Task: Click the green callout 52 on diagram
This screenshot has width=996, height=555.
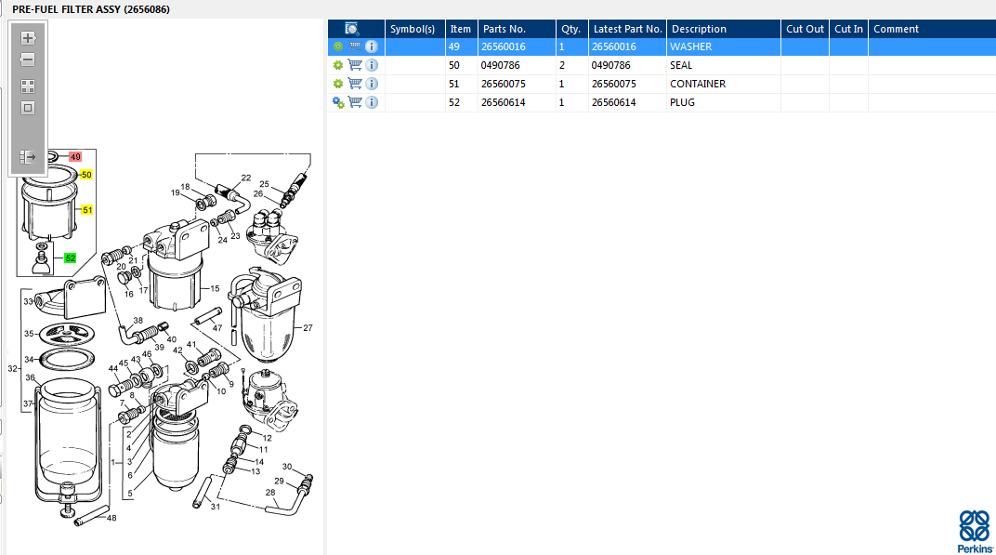Action: coord(71,258)
